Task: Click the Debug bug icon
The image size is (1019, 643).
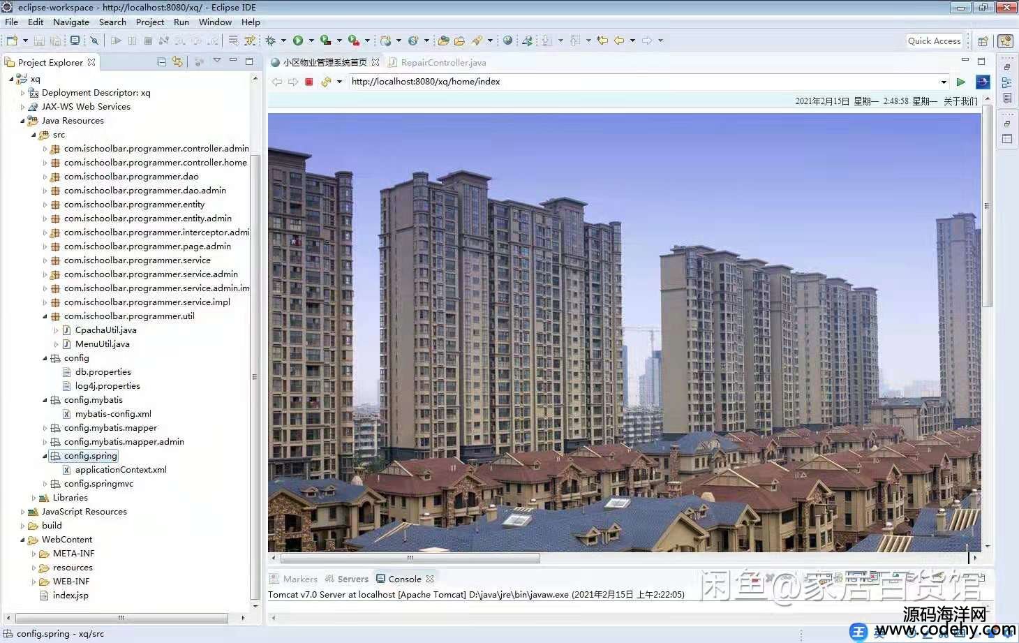Action: [x=271, y=40]
